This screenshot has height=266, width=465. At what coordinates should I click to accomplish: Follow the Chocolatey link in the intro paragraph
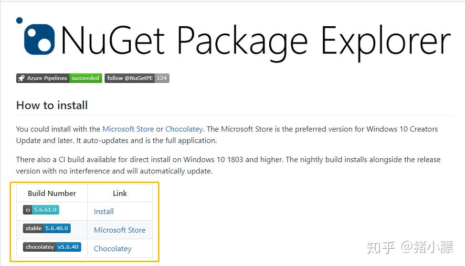tap(184, 129)
